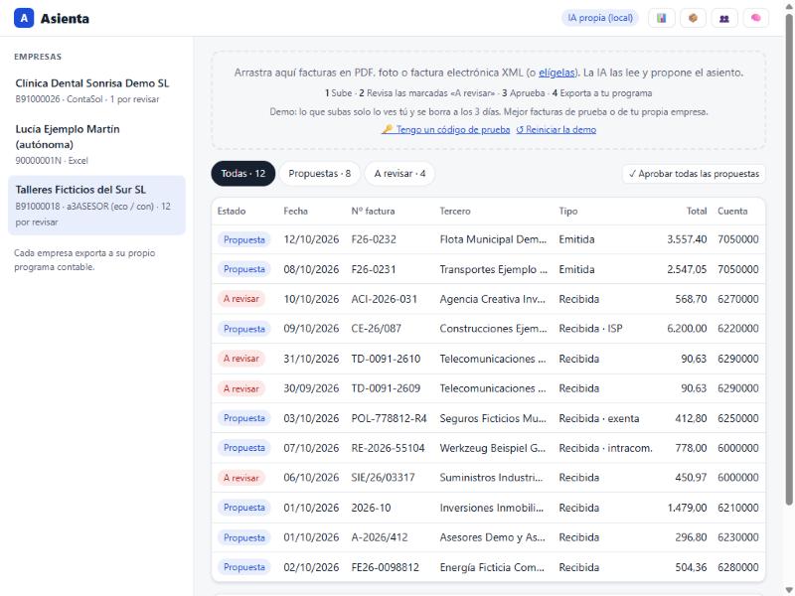Click the scrollbar up arrow
Viewport: 795px width, 596px height.
(x=789, y=5)
